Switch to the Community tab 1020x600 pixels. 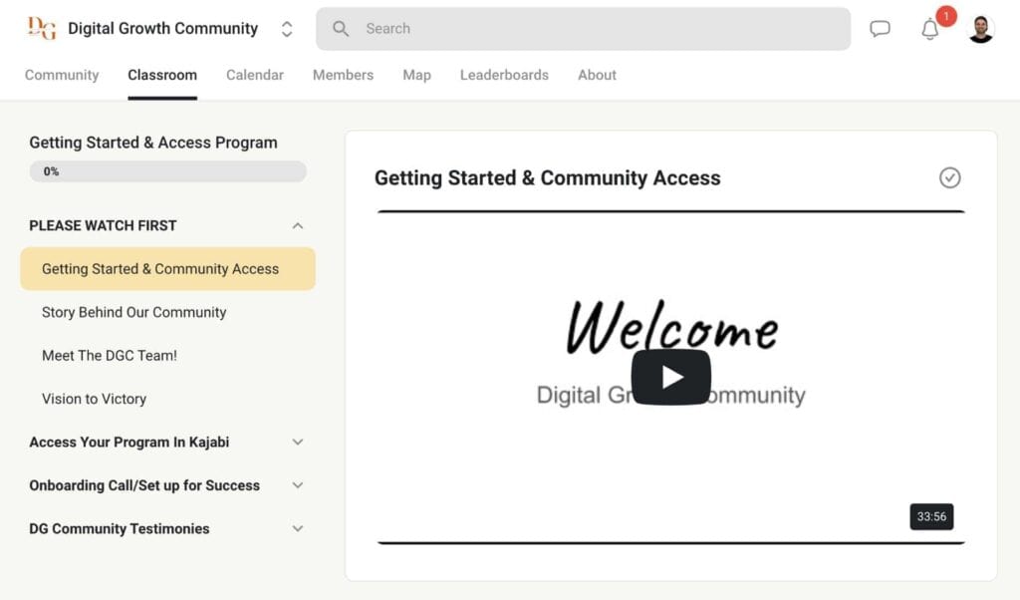(x=62, y=75)
